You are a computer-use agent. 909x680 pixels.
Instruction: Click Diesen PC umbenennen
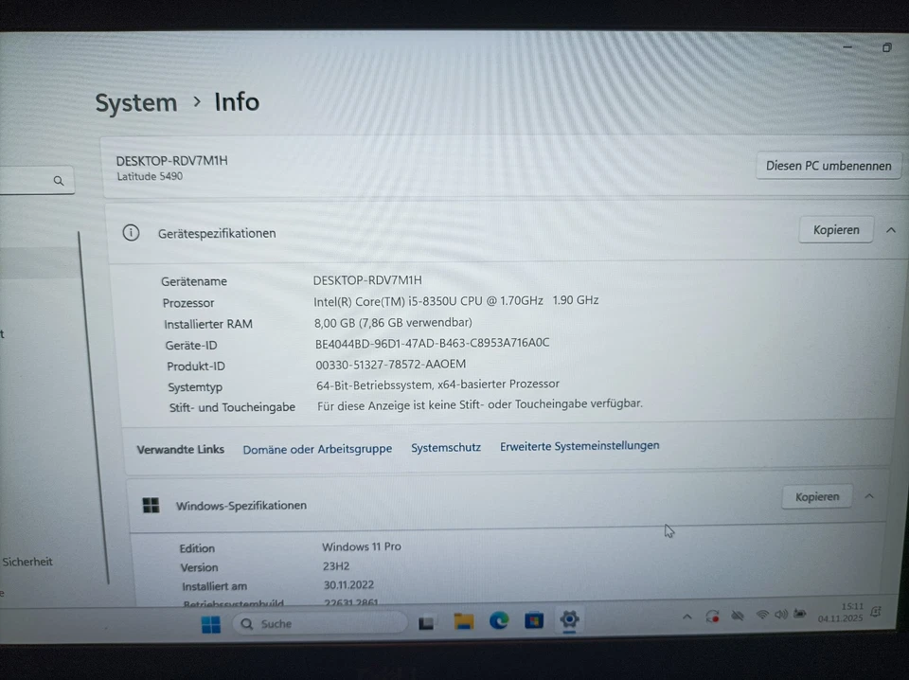click(x=828, y=166)
